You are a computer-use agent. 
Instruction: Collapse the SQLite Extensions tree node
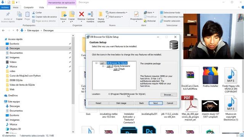pos(103,66)
